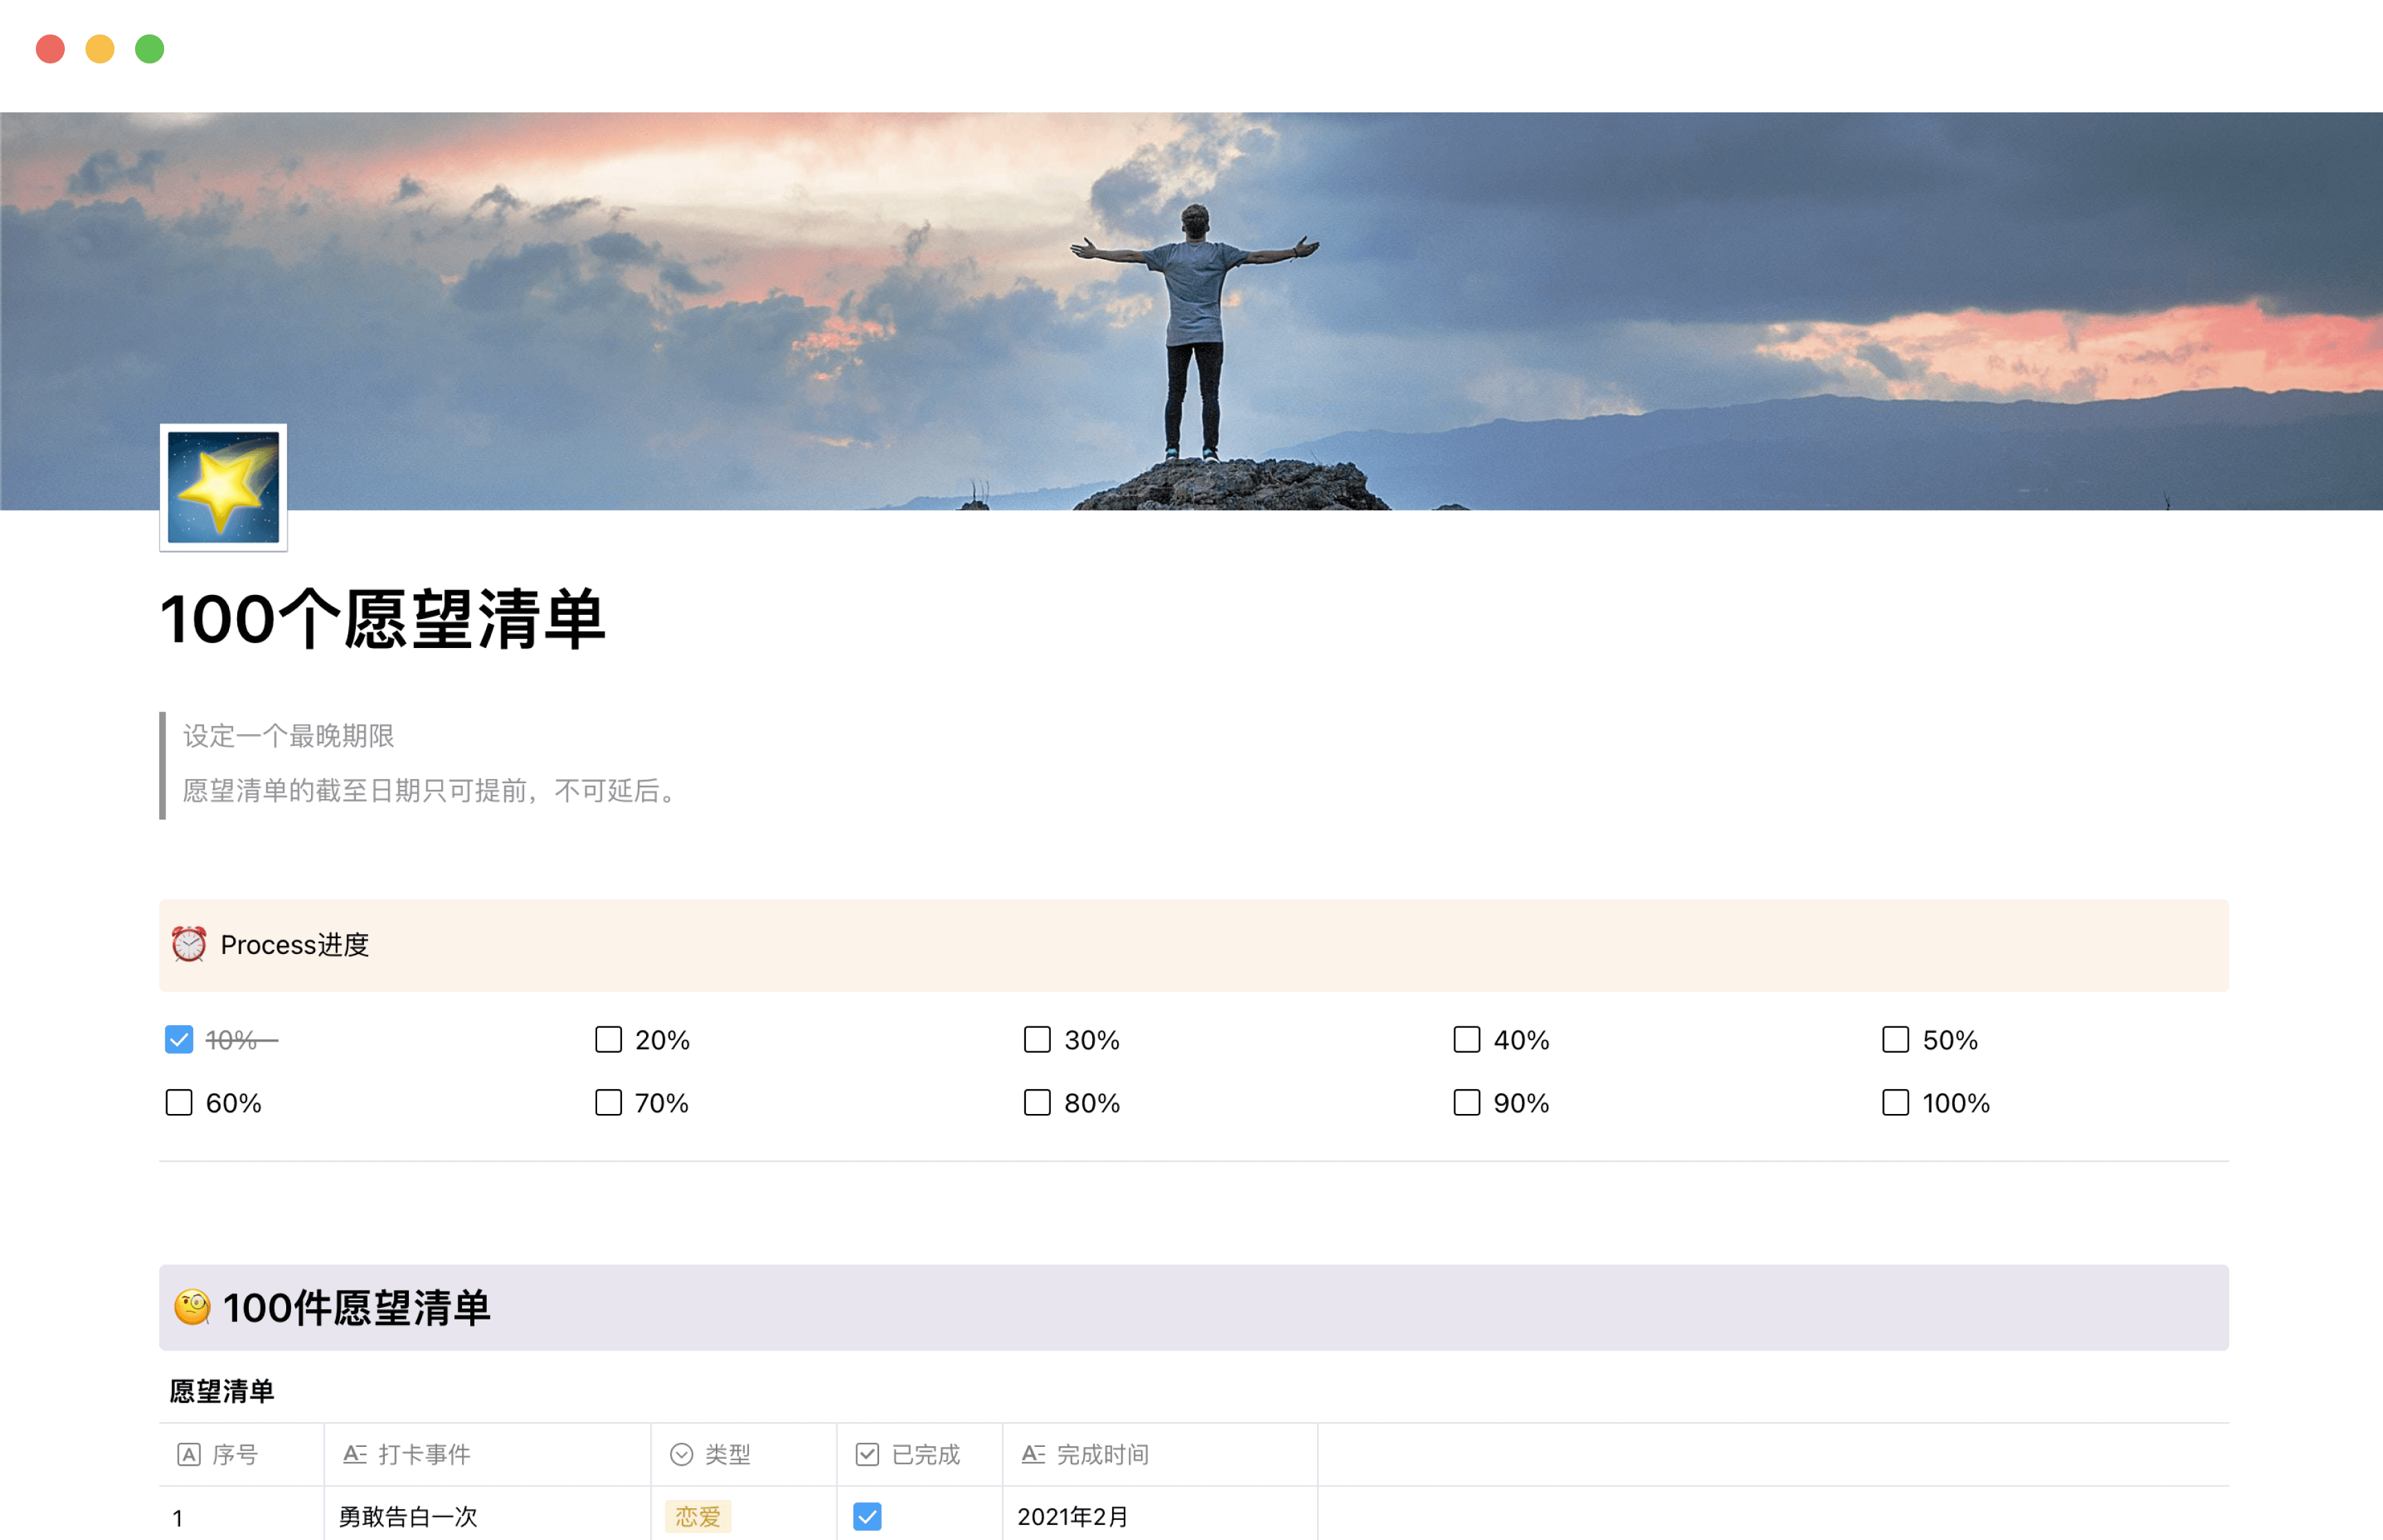Click the 完成时间 text property icon

point(1033,1454)
